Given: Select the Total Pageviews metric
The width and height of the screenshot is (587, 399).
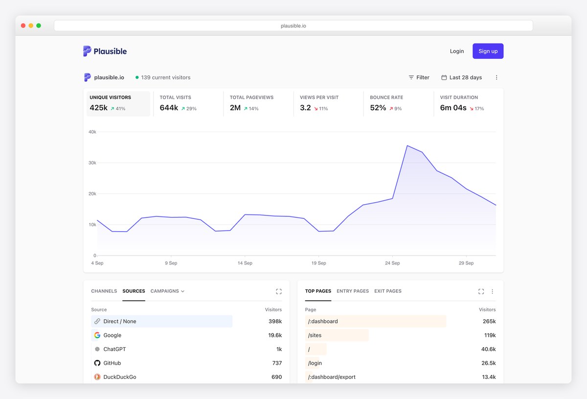Looking at the screenshot, I should pyautogui.click(x=258, y=104).
